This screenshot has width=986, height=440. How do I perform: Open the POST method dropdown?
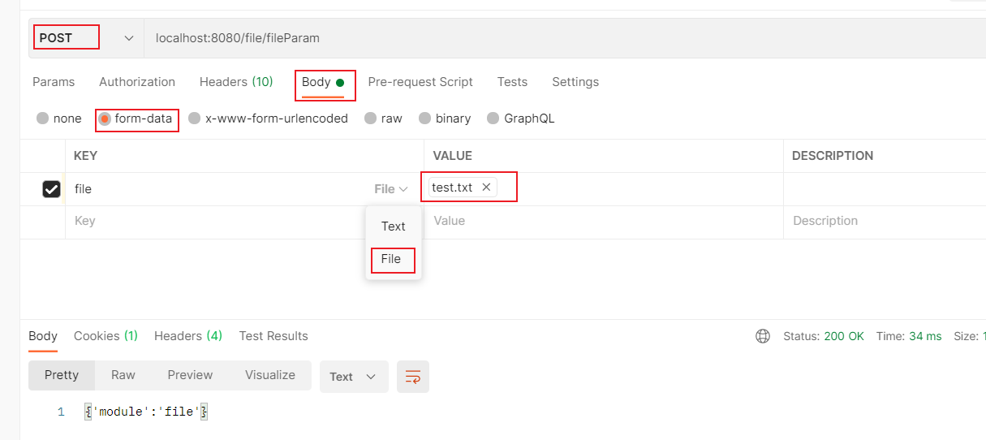coord(86,38)
